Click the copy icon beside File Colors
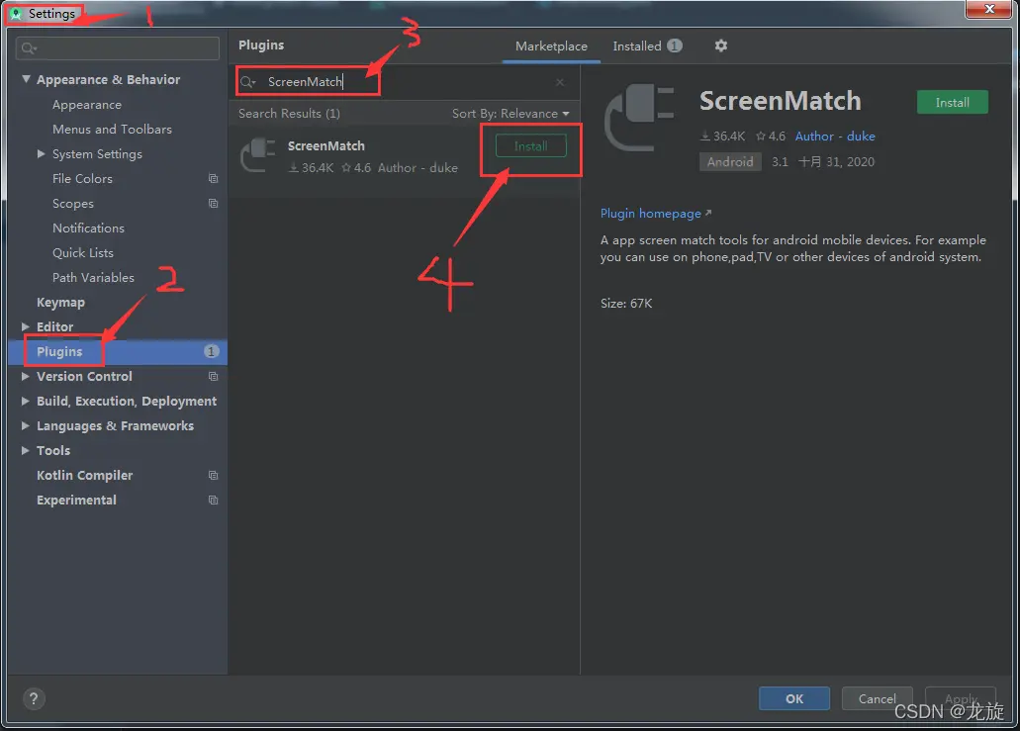The height and width of the screenshot is (731, 1020). [213, 179]
